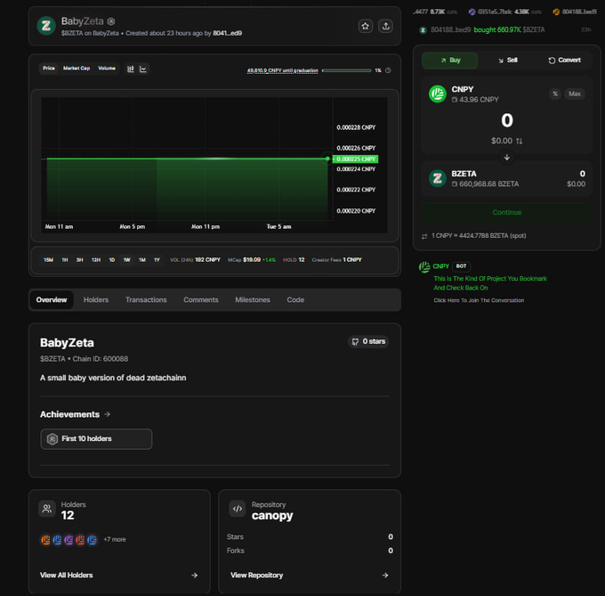
Task: Click the CNPY amount input showing 0
Action: [507, 120]
